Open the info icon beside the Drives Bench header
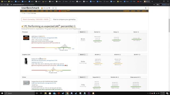Viewport: 170px width, 95px height. tap(85, 77)
